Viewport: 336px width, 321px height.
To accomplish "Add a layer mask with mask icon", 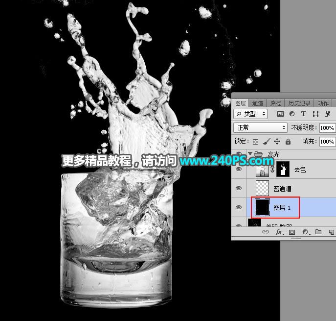I will click(292, 232).
